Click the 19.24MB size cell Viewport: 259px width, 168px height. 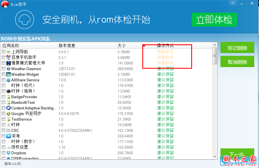point(125,125)
